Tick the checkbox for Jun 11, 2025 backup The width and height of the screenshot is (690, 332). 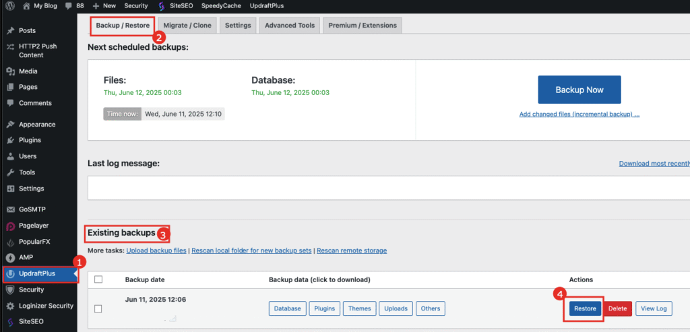[98, 308]
